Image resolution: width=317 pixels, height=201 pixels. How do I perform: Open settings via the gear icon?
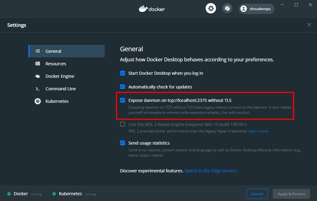pyautogui.click(x=211, y=9)
